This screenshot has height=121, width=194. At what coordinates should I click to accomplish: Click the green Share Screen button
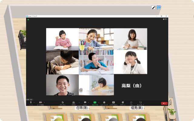[x=95, y=103]
